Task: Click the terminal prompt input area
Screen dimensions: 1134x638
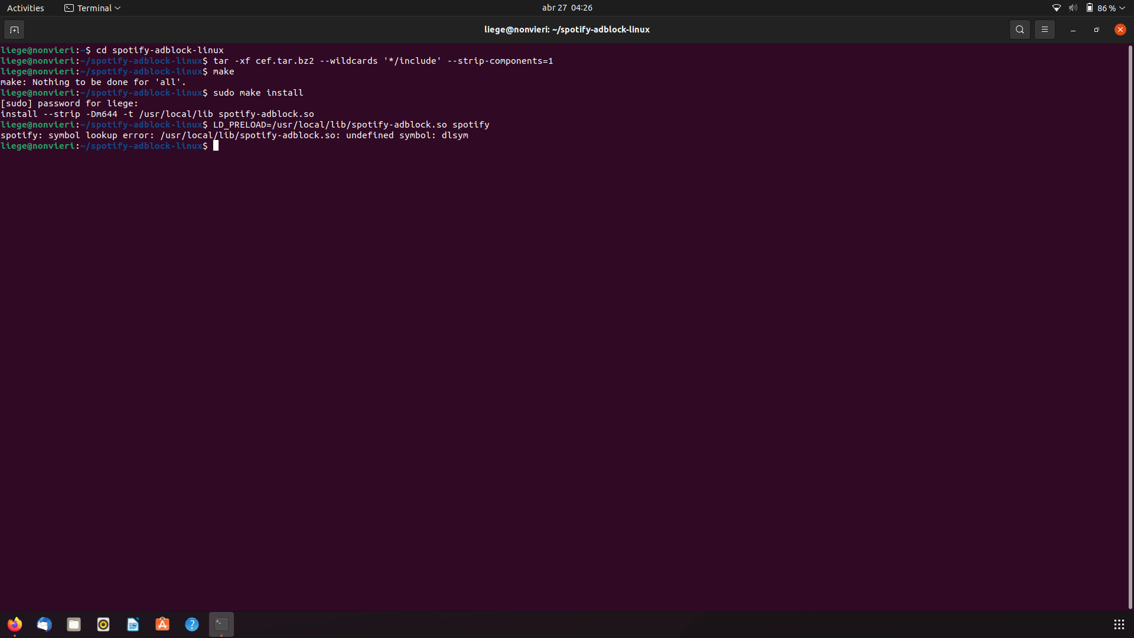Action: [217, 146]
